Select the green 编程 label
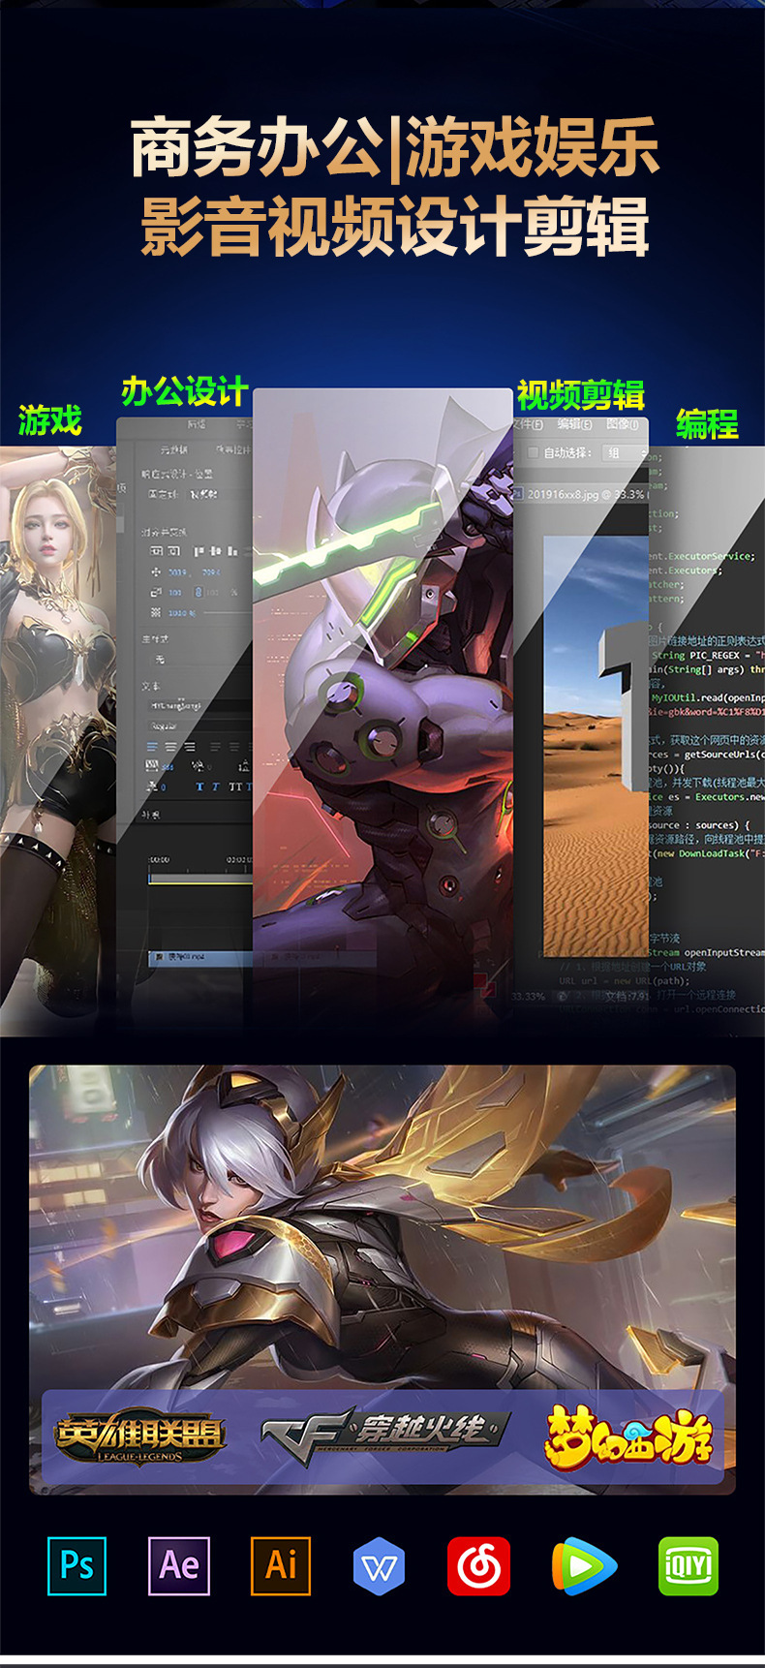The image size is (765, 1668). pos(707,424)
